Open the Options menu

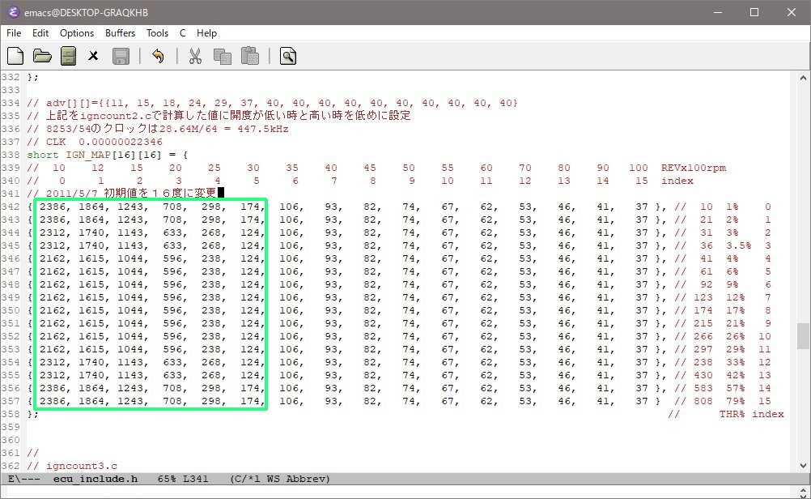(77, 33)
